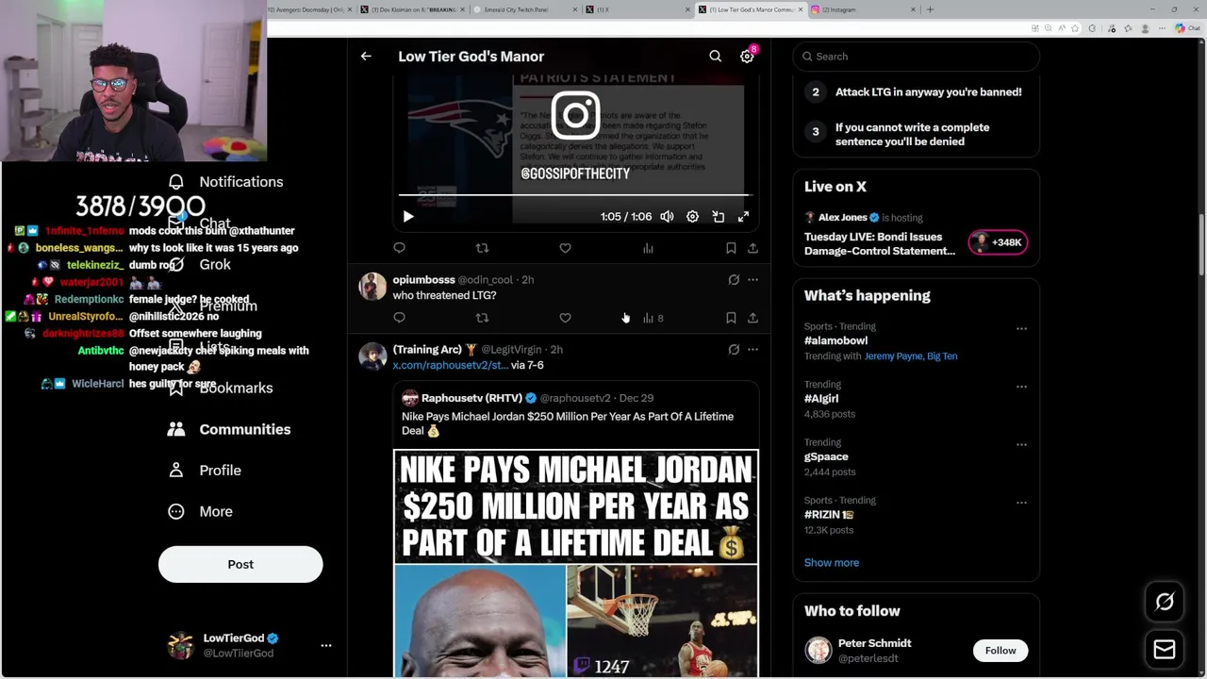View analytics for the video post

point(648,248)
